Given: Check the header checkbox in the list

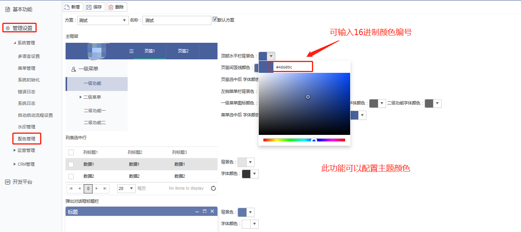Looking at the screenshot, I should point(71,152).
